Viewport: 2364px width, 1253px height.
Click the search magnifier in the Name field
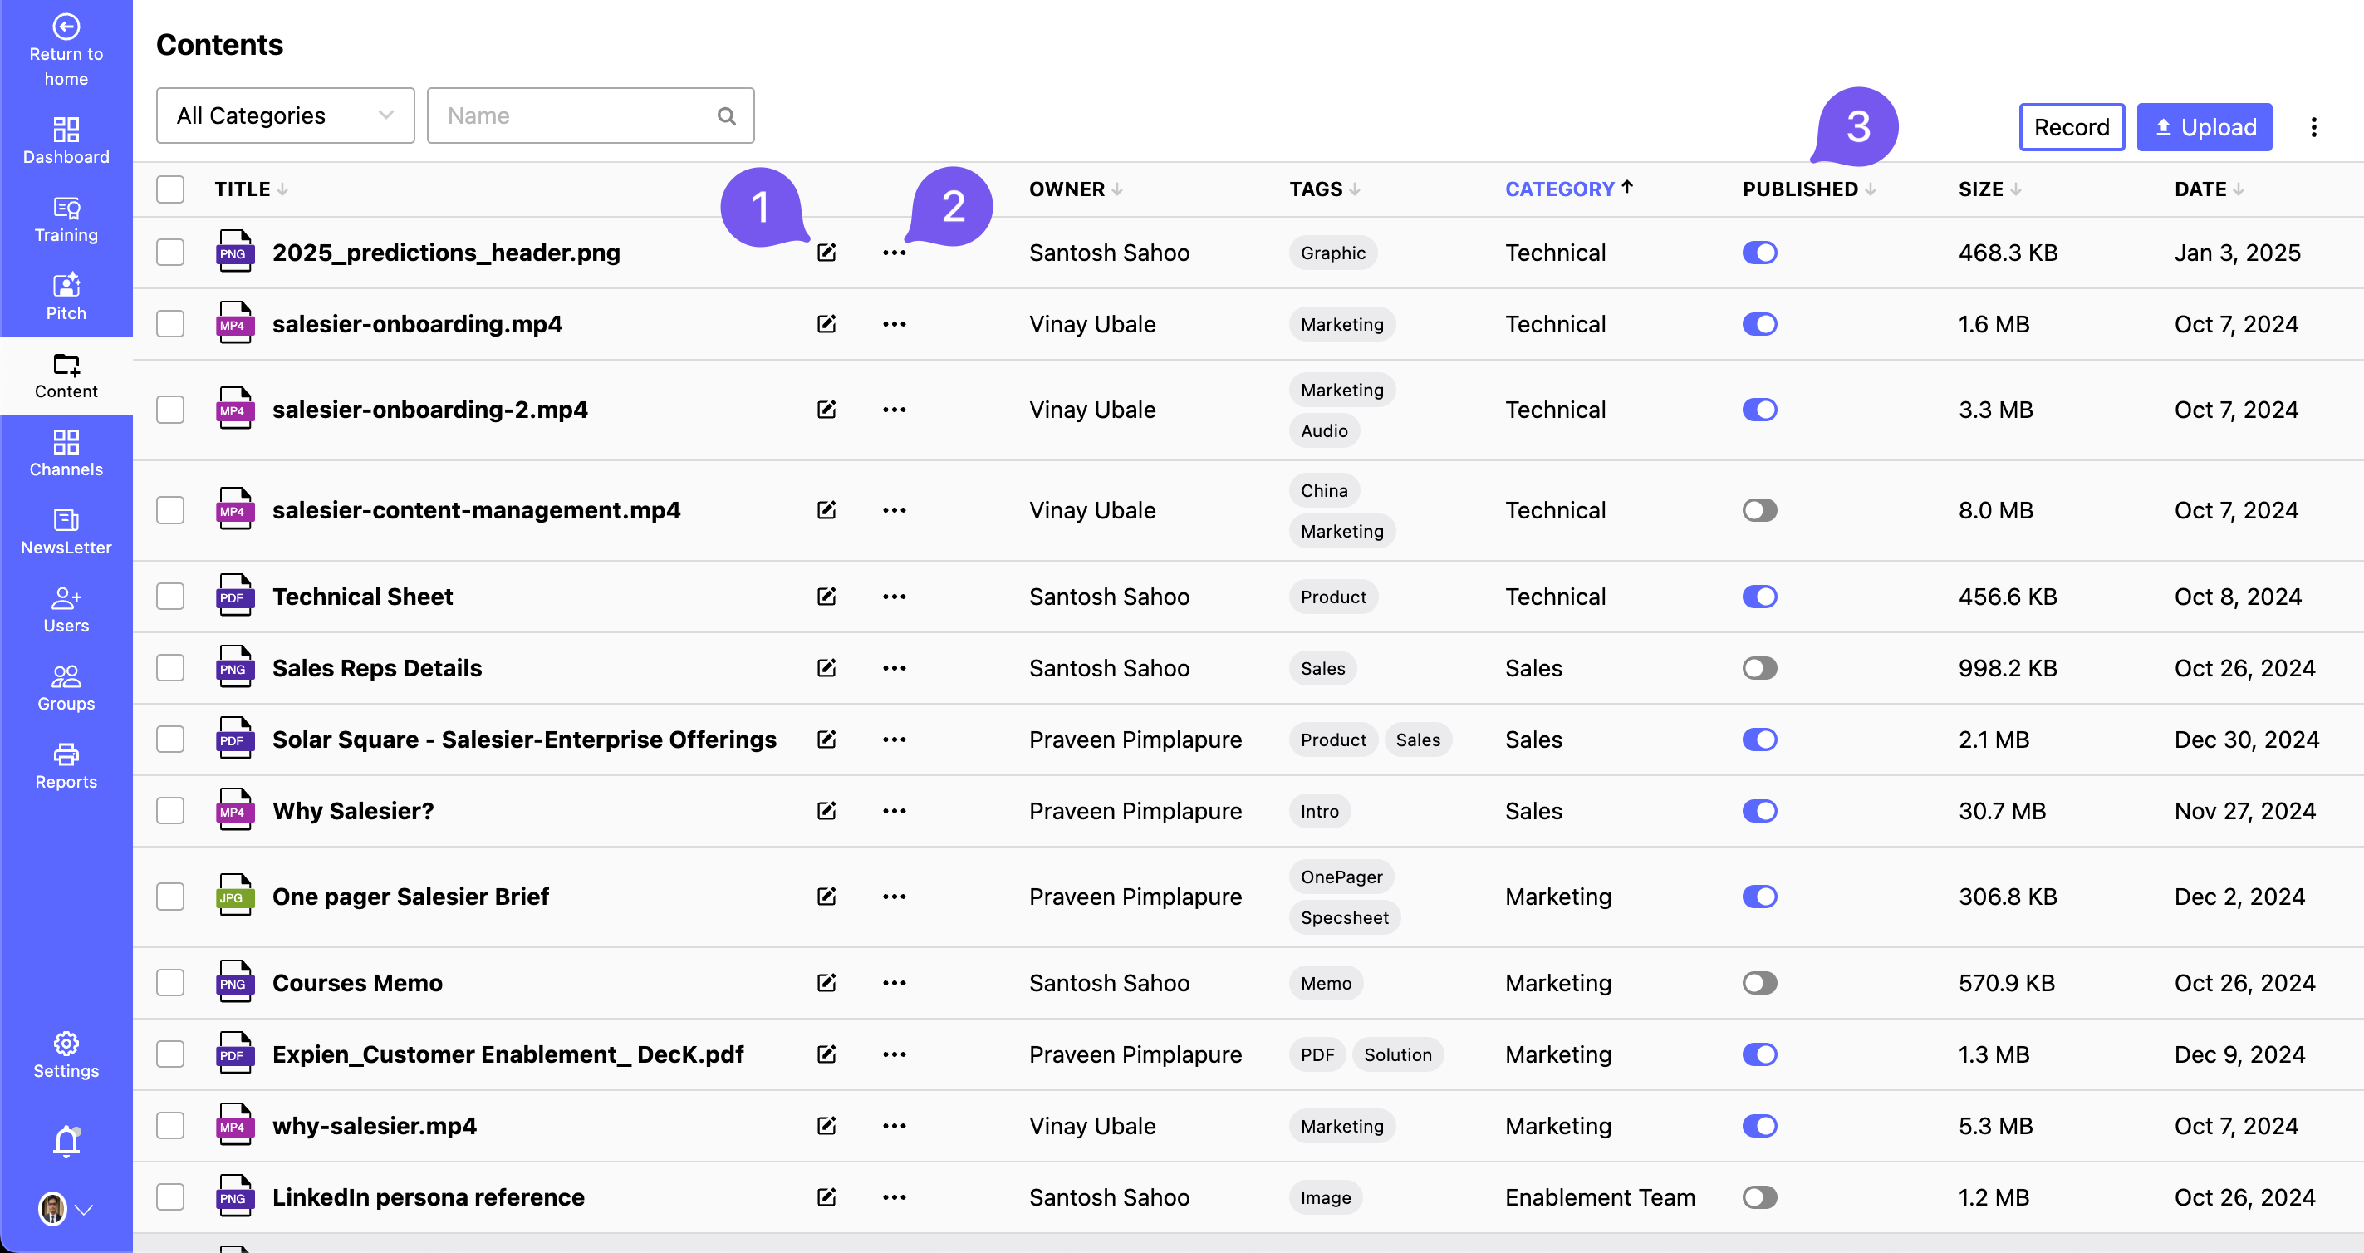click(x=726, y=115)
